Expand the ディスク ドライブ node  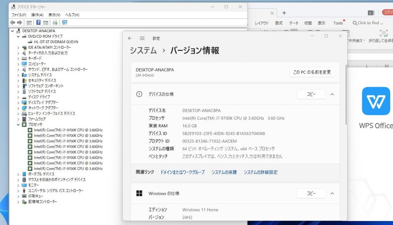point(18,97)
